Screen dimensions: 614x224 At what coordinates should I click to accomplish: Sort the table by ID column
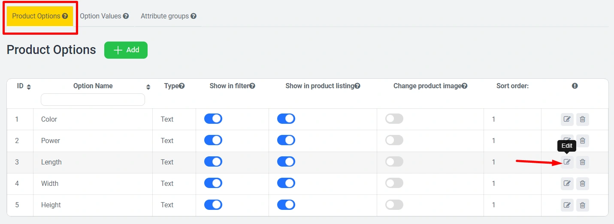click(x=29, y=87)
